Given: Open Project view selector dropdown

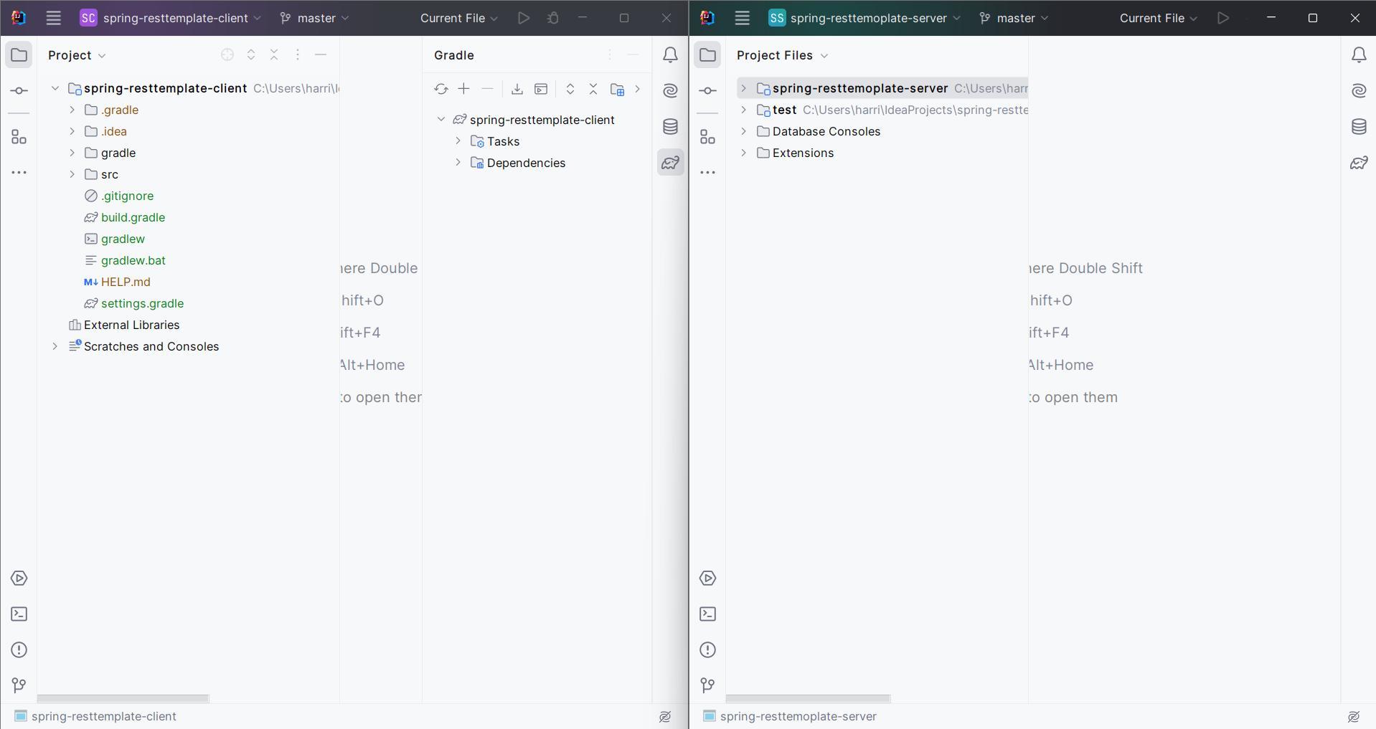Looking at the screenshot, I should [77, 55].
